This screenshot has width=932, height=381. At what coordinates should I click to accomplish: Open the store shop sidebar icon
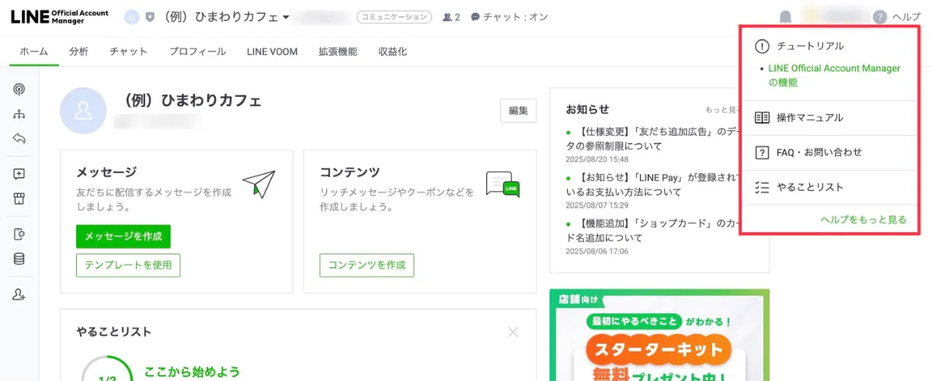pyautogui.click(x=19, y=199)
